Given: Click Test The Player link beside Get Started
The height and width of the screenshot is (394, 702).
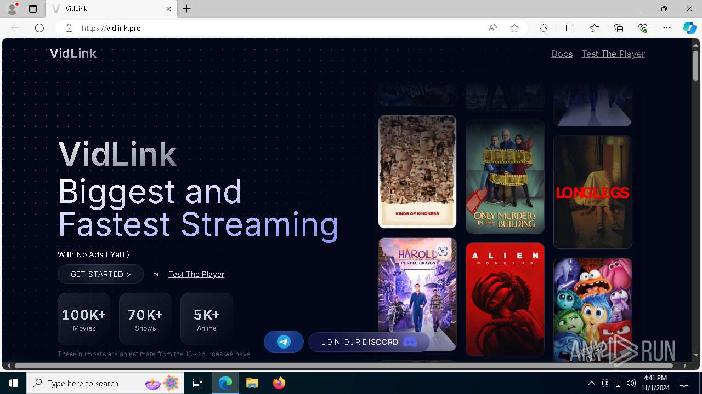Looking at the screenshot, I should point(196,274).
